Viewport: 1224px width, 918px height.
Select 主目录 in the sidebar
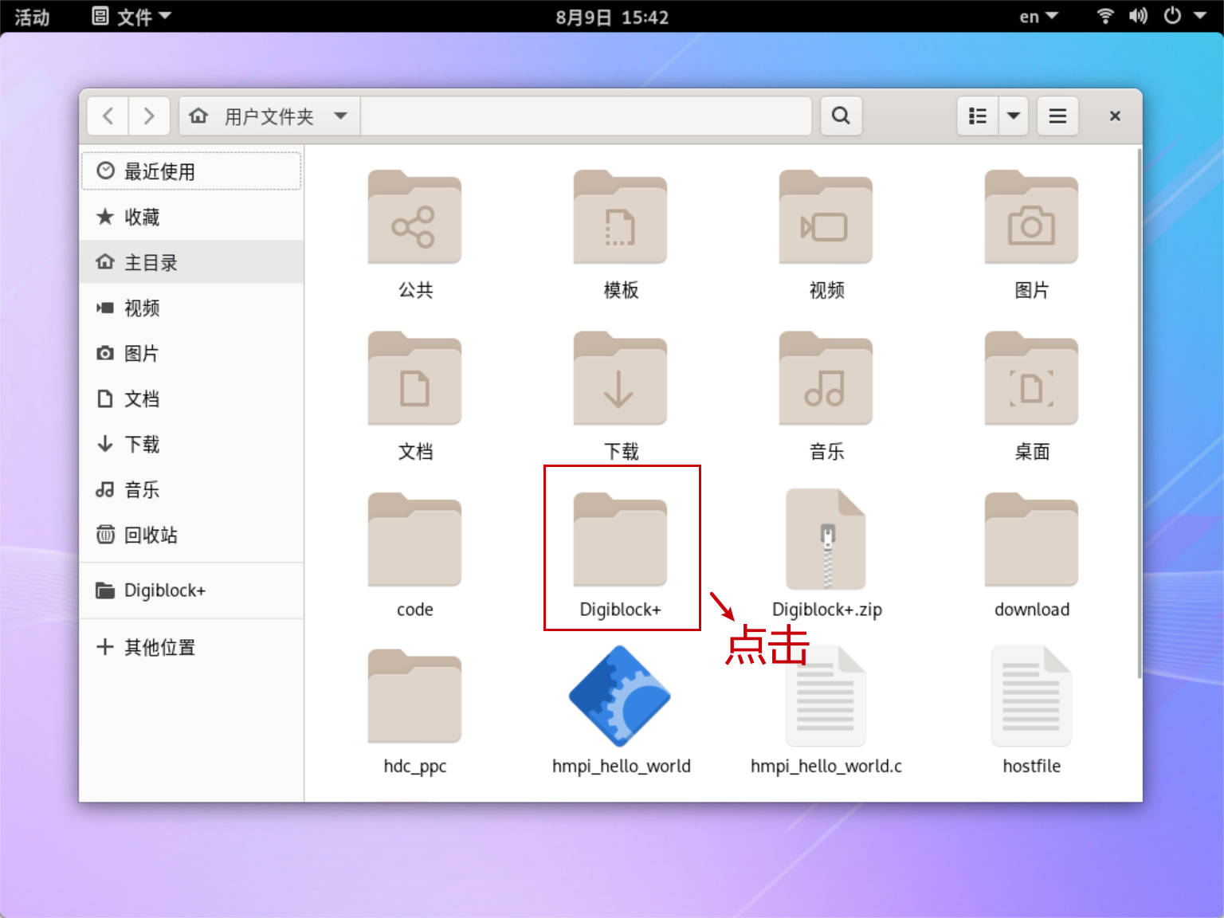coord(191,262)
